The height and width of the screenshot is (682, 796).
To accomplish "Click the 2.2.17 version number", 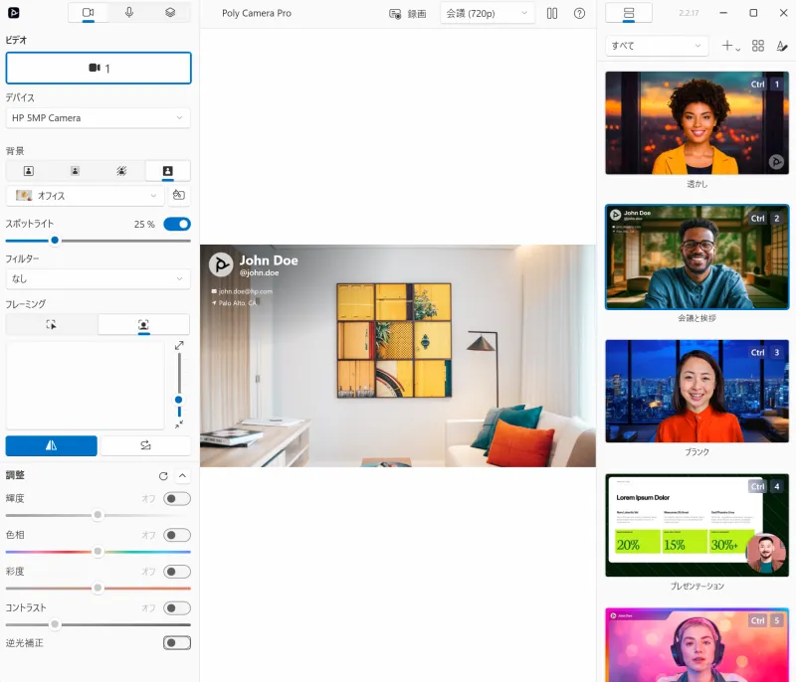I will click(x=689, y=13).
